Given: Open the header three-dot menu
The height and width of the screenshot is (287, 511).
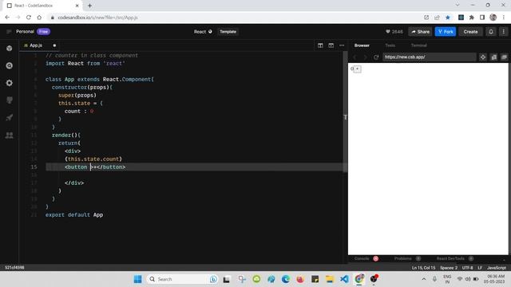Looking at the screenshot, I should (x=504, y=32).
